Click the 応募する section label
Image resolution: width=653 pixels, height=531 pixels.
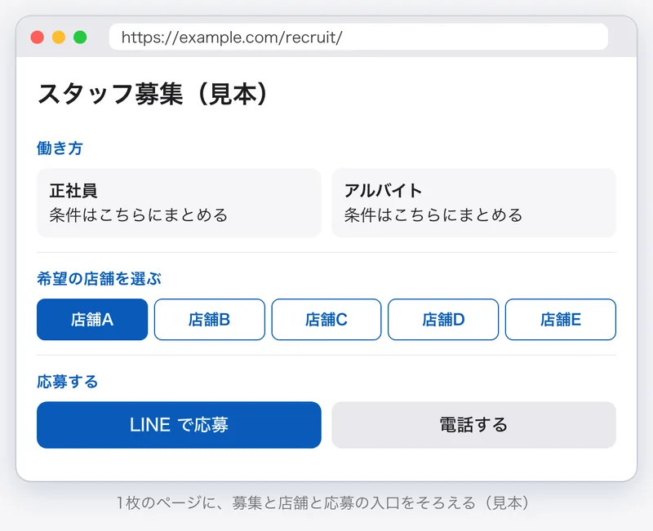tap(68, 382)
